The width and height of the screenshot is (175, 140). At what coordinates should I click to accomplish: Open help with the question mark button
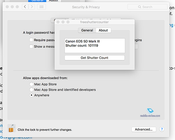pyautogui.click(x=162, y=129)
